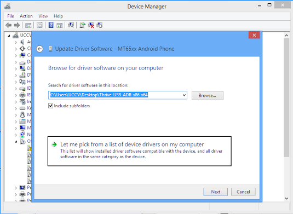Close the Update Driver Software dialog with red X

click(x=254, y=35)
